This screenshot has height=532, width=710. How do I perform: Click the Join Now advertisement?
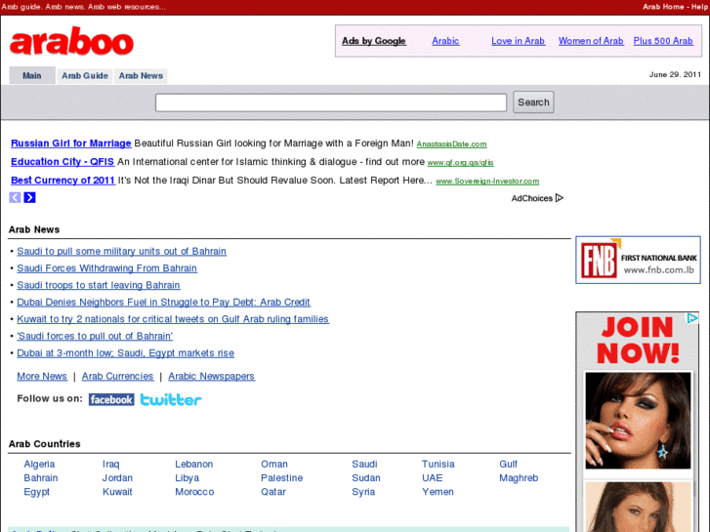coord(638,422)
